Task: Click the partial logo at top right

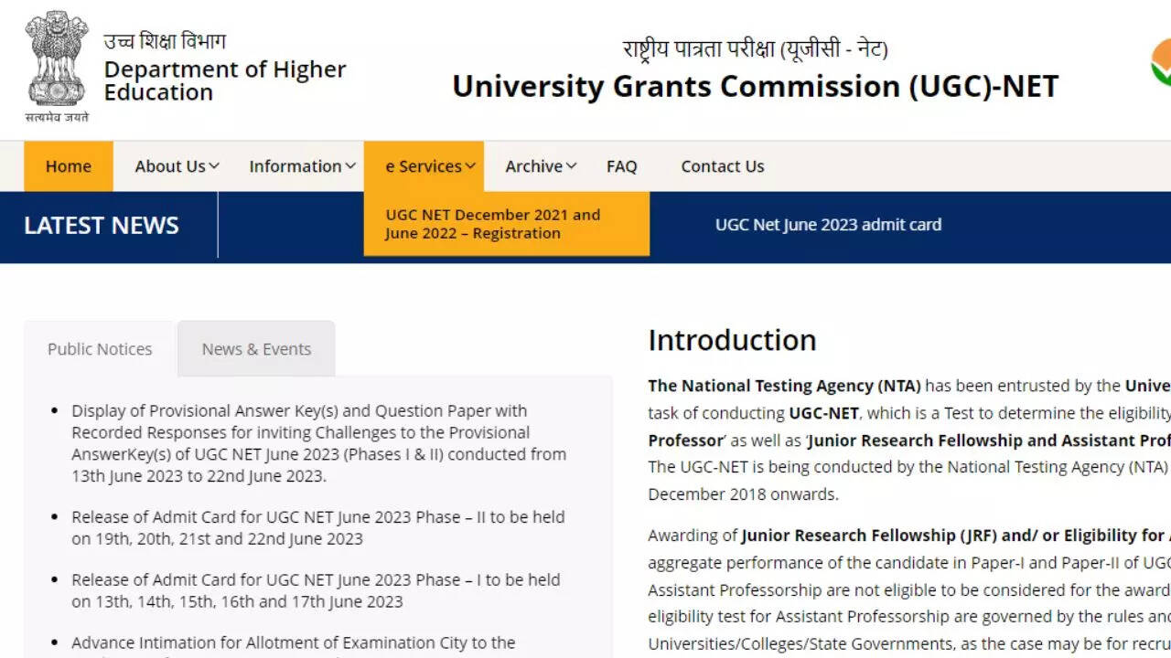Action: 1160,64
